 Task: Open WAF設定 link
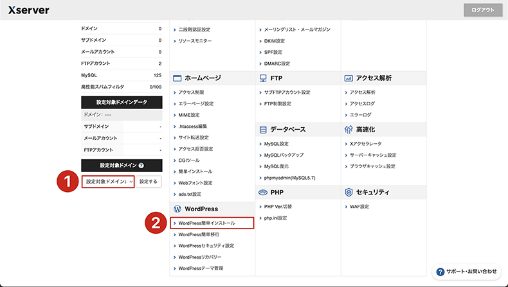click(359, 207)
